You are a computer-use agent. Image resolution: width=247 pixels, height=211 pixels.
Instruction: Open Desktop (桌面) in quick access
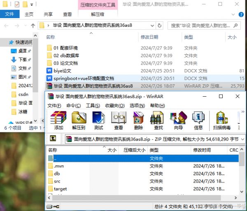click(21, 51)
